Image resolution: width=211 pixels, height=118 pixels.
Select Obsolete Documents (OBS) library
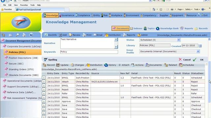click(21, 75)
